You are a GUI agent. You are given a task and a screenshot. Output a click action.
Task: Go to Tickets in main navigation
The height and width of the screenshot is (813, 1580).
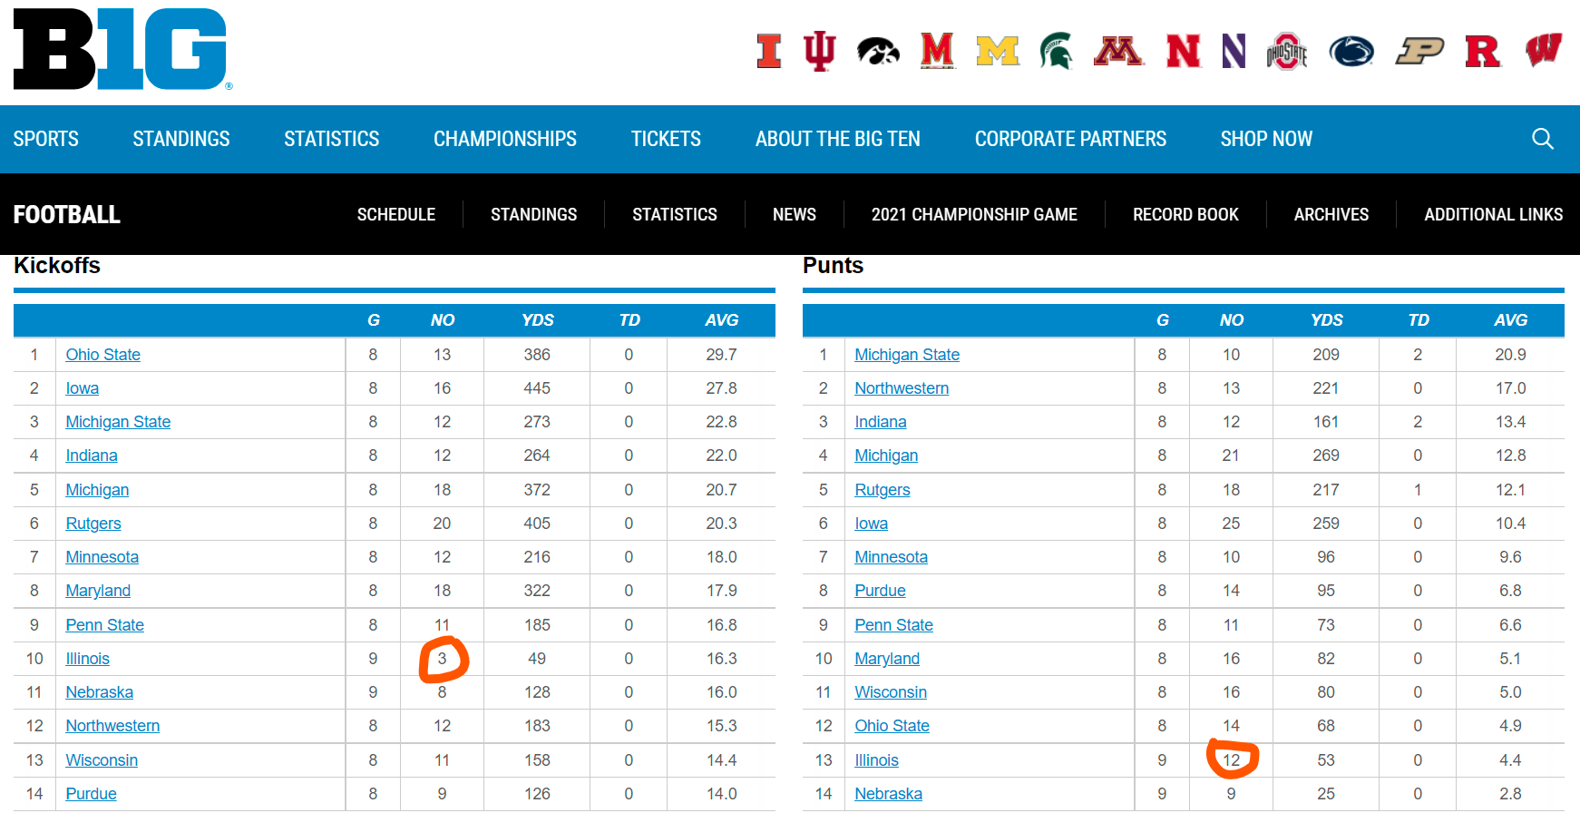[666, 139]
